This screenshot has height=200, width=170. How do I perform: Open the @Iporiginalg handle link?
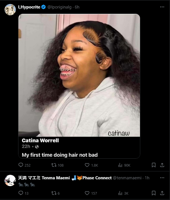coord(59,7)
